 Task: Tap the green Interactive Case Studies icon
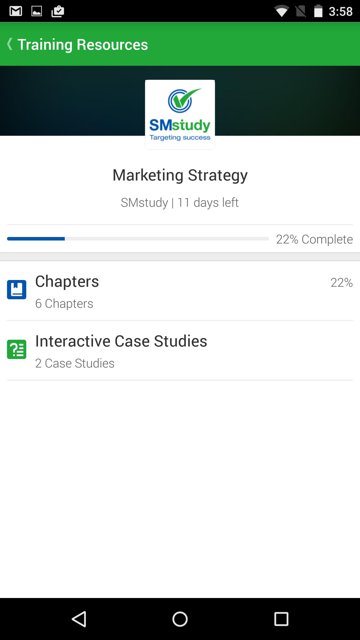(16, 349)
